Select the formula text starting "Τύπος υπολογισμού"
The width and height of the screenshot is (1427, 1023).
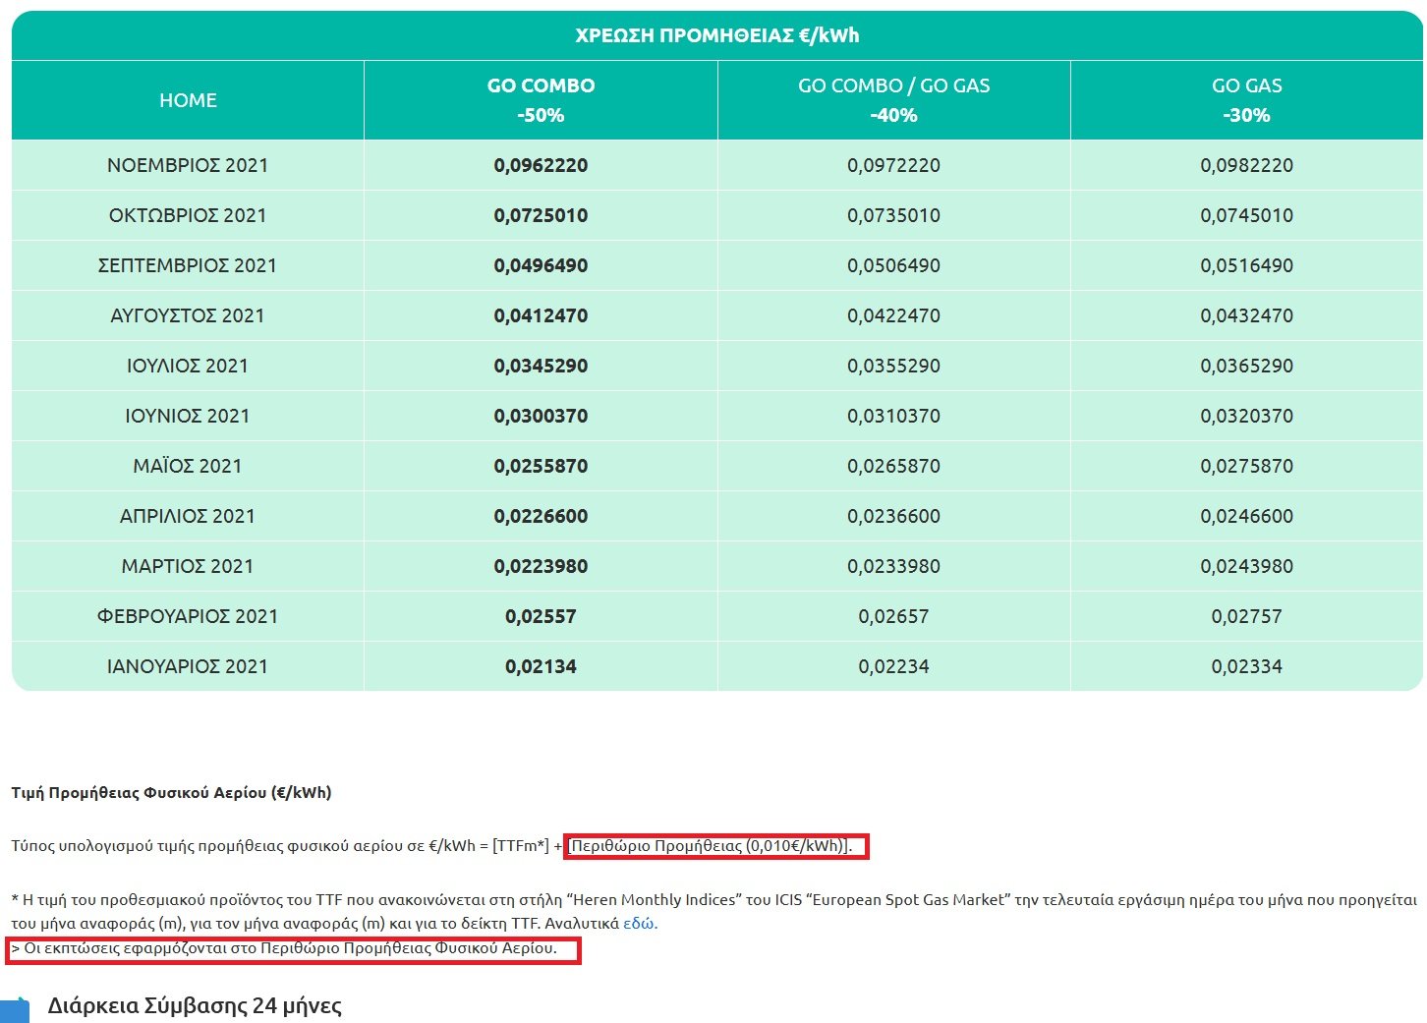tap(431, 845)
